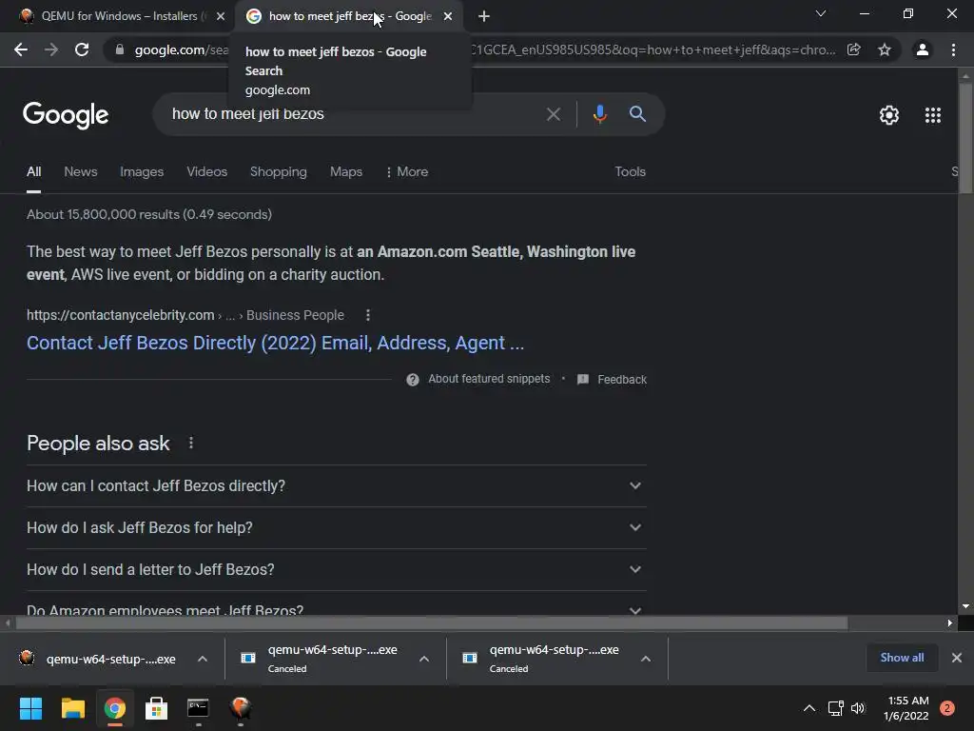This screenshot has height=731, width=974.
Task: Clear the Google search box
Action: (x=553, y=114)
